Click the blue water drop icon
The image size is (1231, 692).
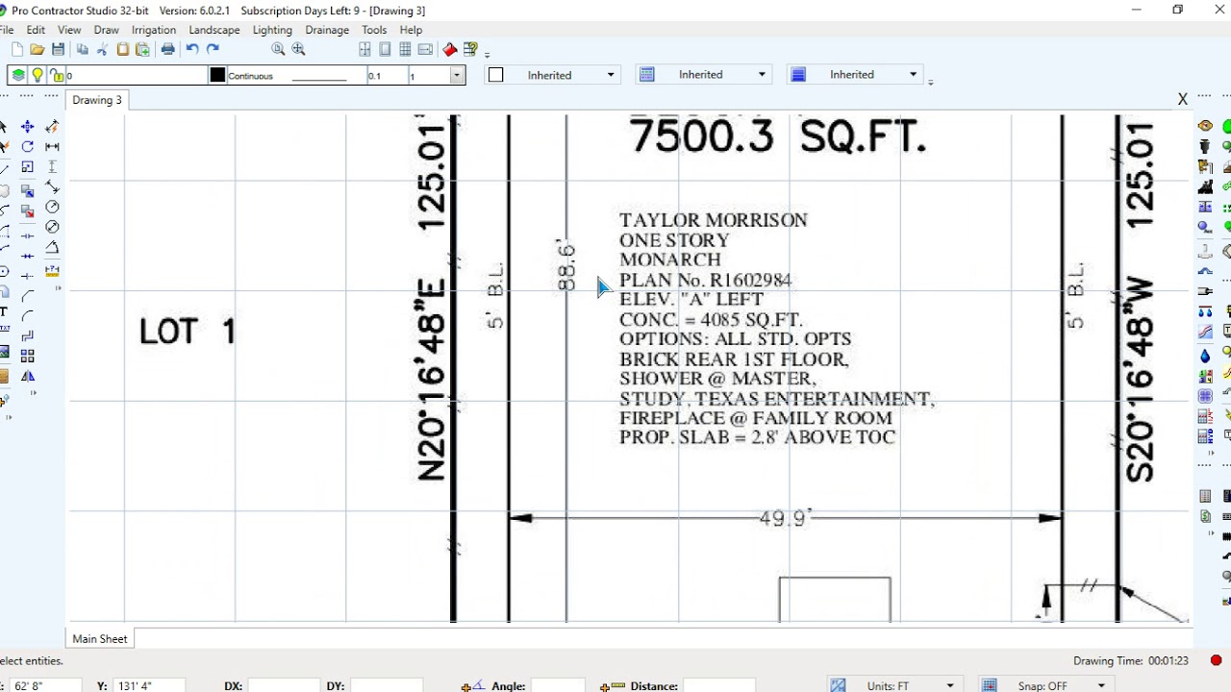click(x=1205, y=357)
